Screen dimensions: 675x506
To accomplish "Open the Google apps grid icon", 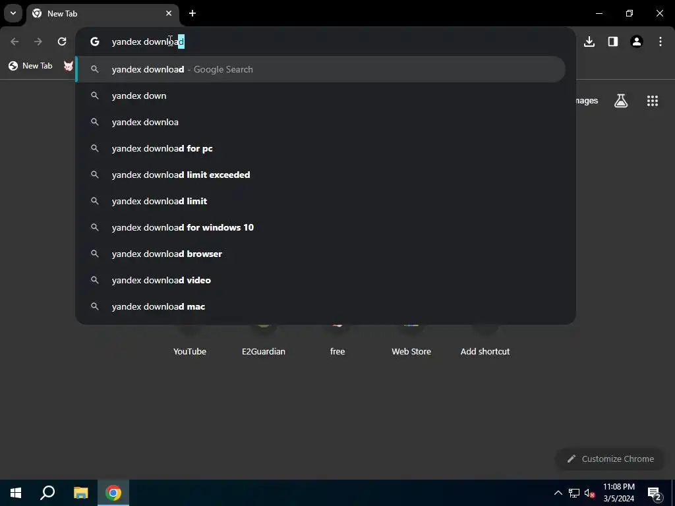I will click(653, 101).
